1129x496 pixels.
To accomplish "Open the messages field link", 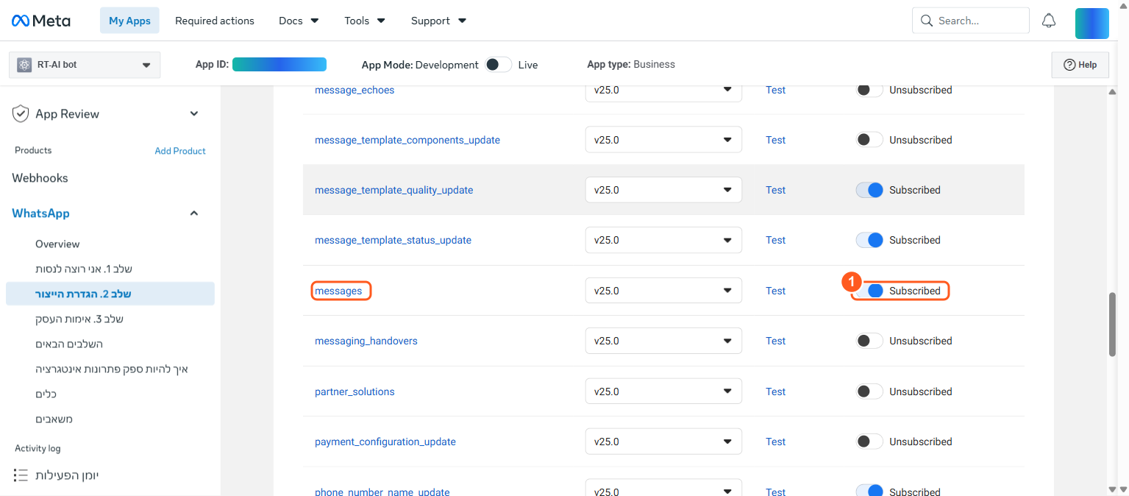I will tap(338, 291).
